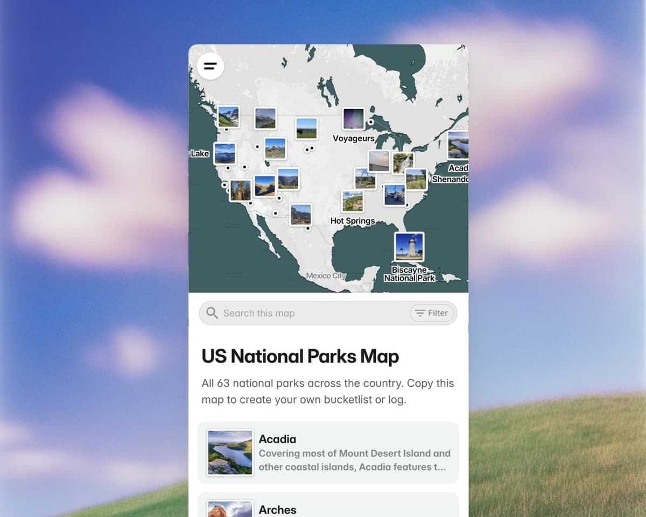The width and height of the screenshot is (646, 517).
Task: Click the magnifying glass search icon
Action: (212, 313)
